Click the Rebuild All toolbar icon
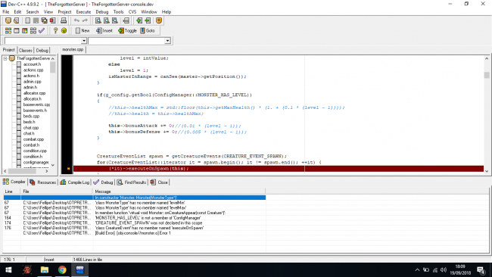492x277 pixels. pos(33,31)
